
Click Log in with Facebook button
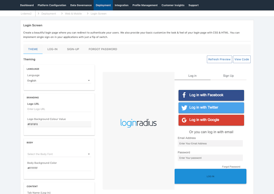tap(211, 95)
